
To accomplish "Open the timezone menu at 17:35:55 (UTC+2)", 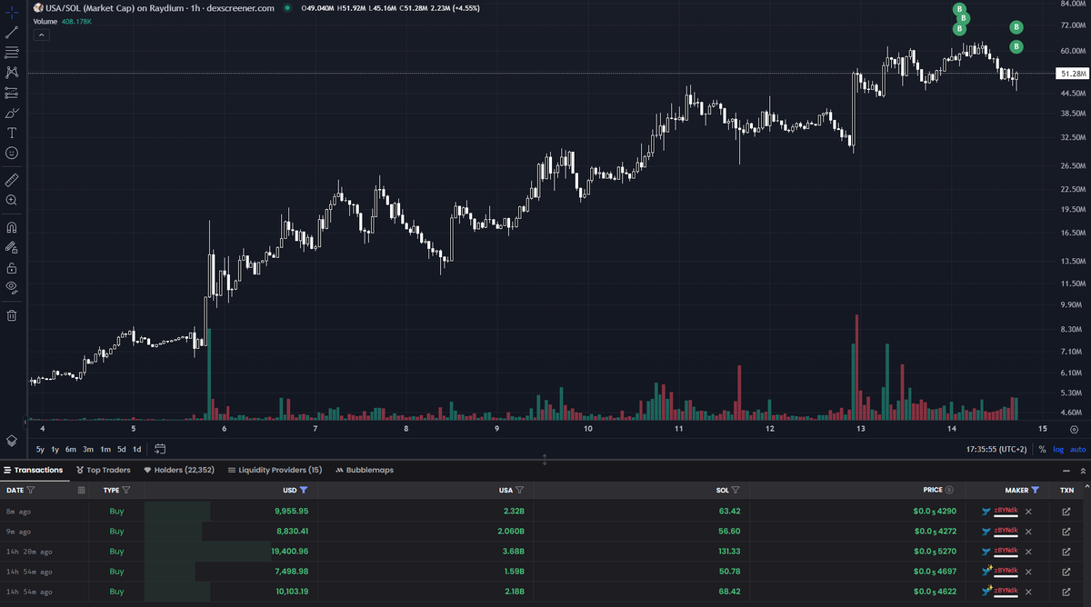I will [997, 450].
